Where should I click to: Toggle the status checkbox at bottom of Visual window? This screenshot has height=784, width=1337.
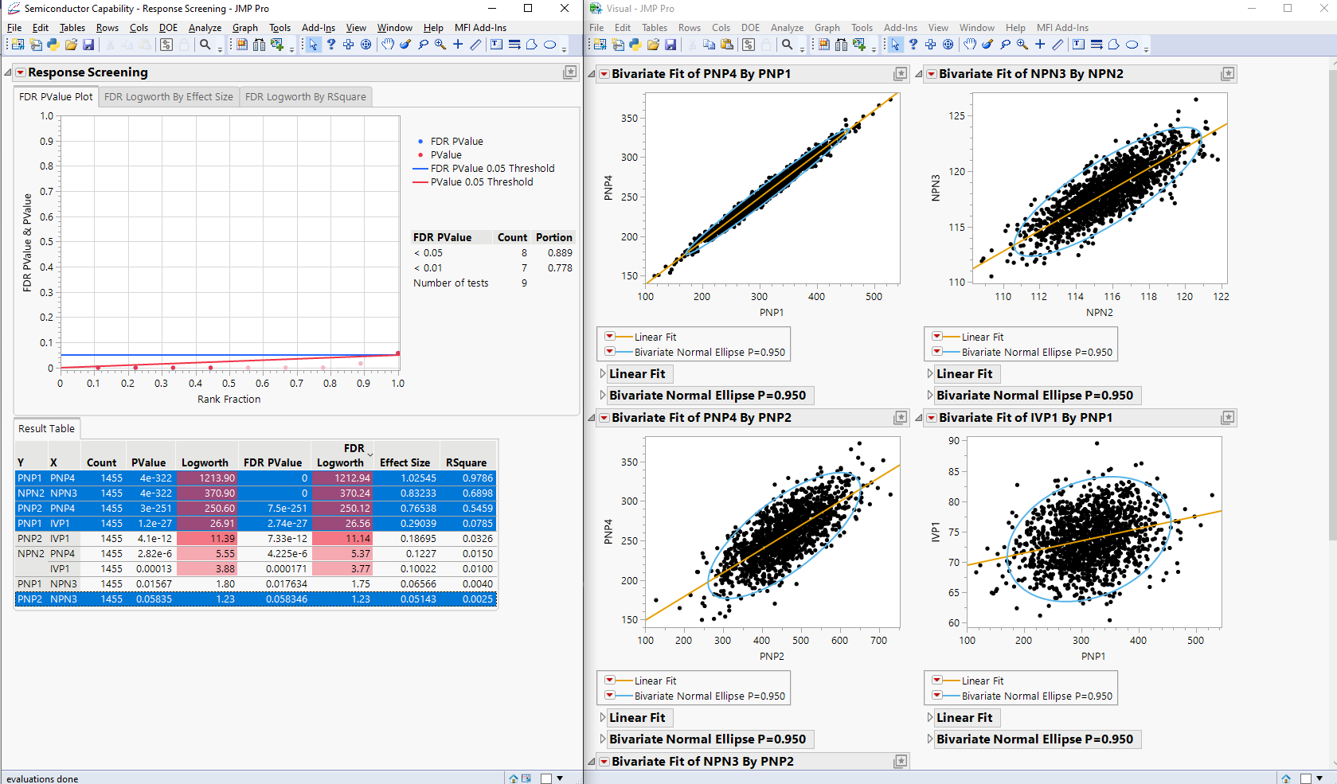point(1306,778)
